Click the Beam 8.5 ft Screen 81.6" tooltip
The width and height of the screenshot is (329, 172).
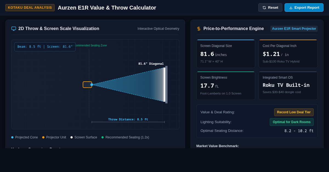tap(45, 47)
